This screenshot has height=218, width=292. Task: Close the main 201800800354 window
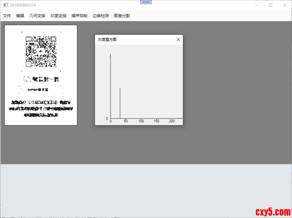coord(285,5)
